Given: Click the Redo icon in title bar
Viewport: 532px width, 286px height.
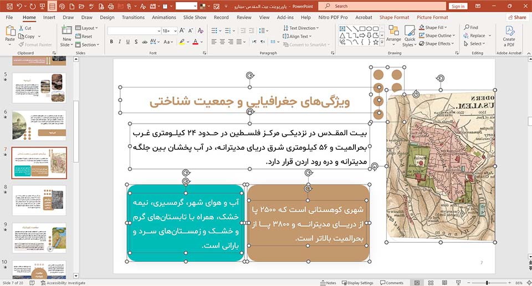Looking at the screenshot, I should pyautogui.click(x=33, y=6).
